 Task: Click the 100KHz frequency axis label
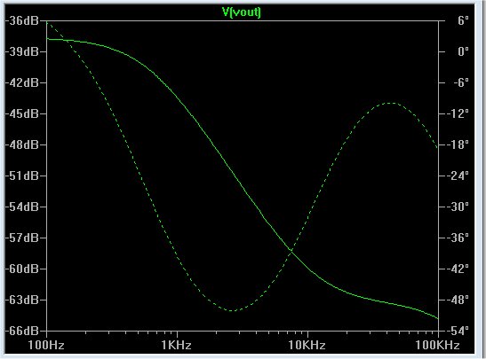[437, 345]
